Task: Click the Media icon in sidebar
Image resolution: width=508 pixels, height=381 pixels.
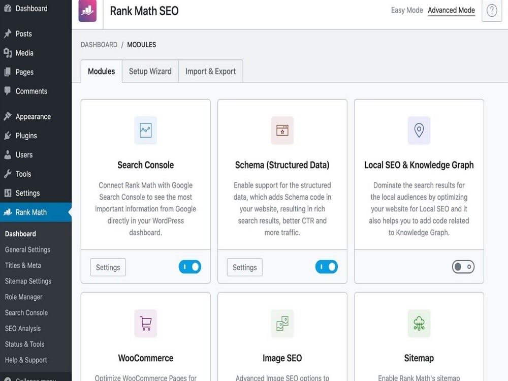Action: (x=8, y=53)
